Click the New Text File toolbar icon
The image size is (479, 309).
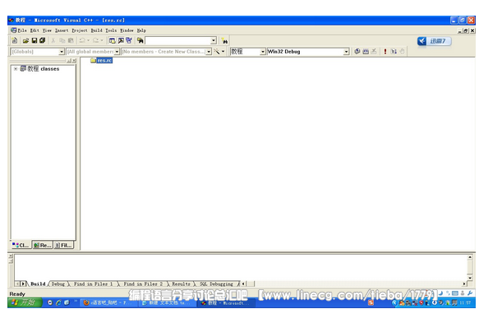click(x=14, y=40)
